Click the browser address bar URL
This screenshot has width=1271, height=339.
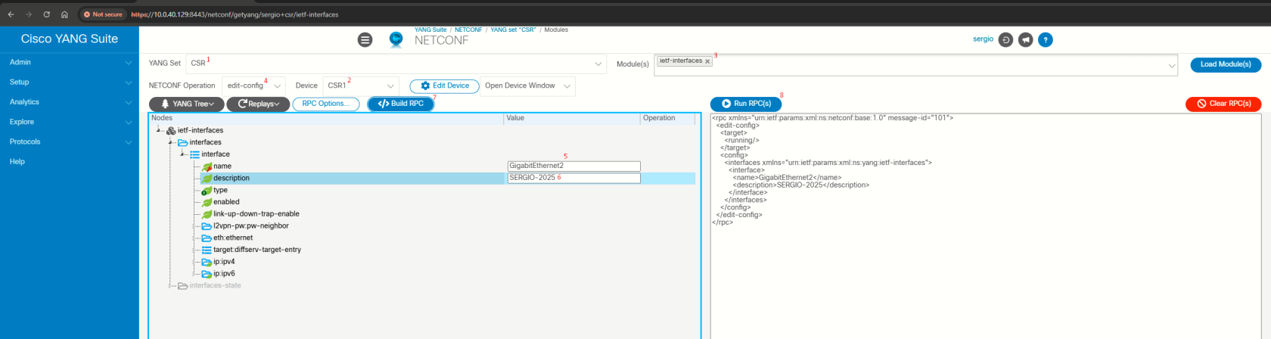235,14
